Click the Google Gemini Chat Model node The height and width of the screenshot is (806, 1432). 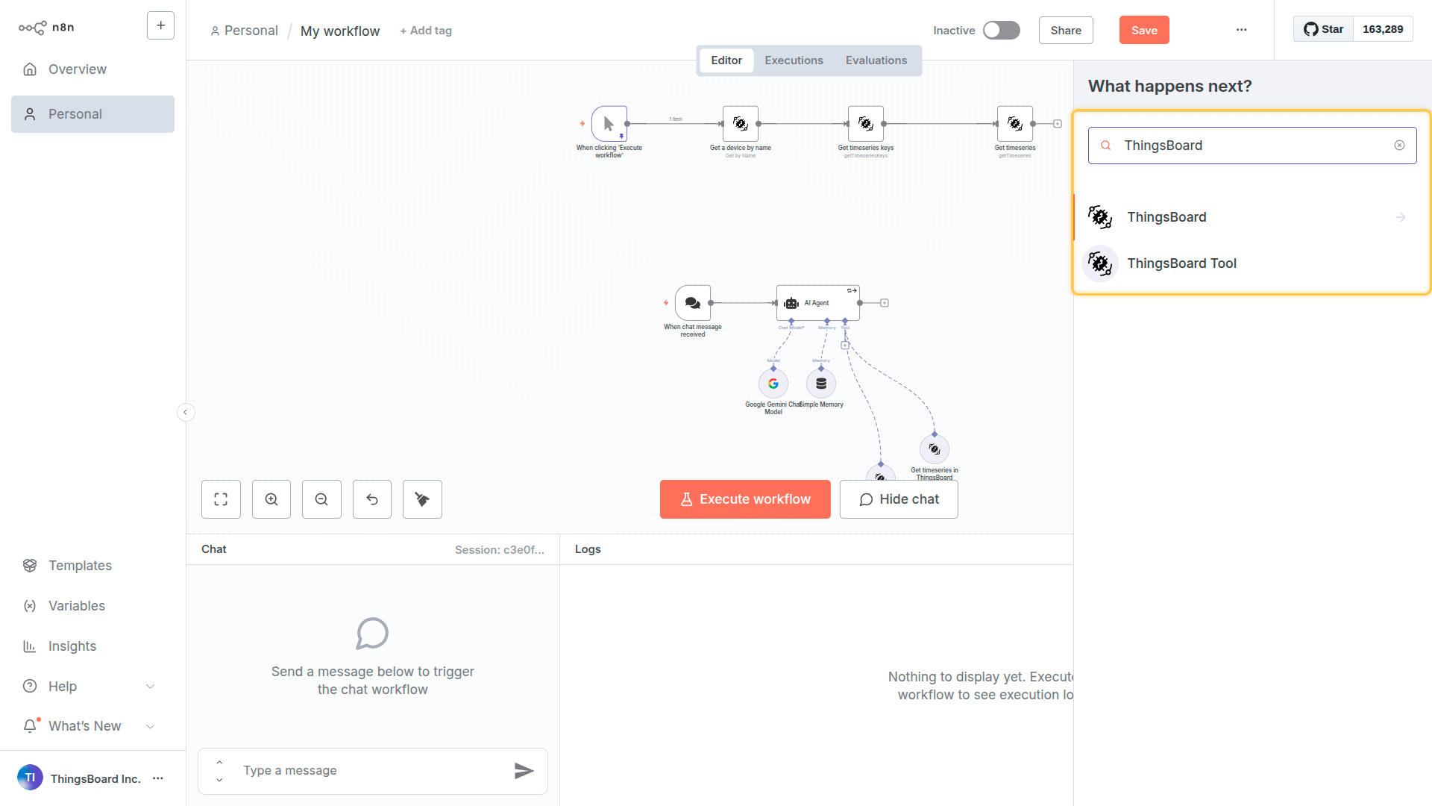click(x=773, y=384)
